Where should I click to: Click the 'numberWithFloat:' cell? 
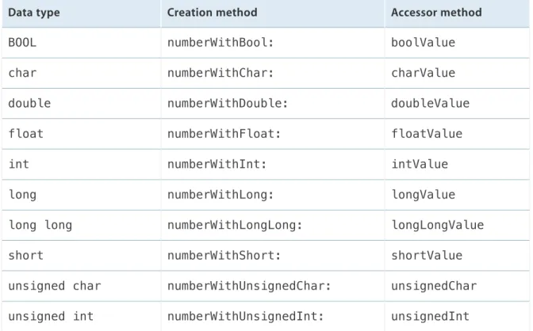click(273, 134)
